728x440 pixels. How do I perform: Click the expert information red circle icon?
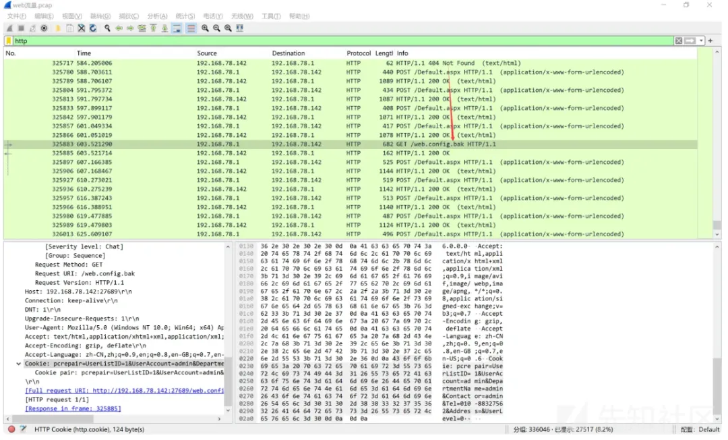(11, 429)
